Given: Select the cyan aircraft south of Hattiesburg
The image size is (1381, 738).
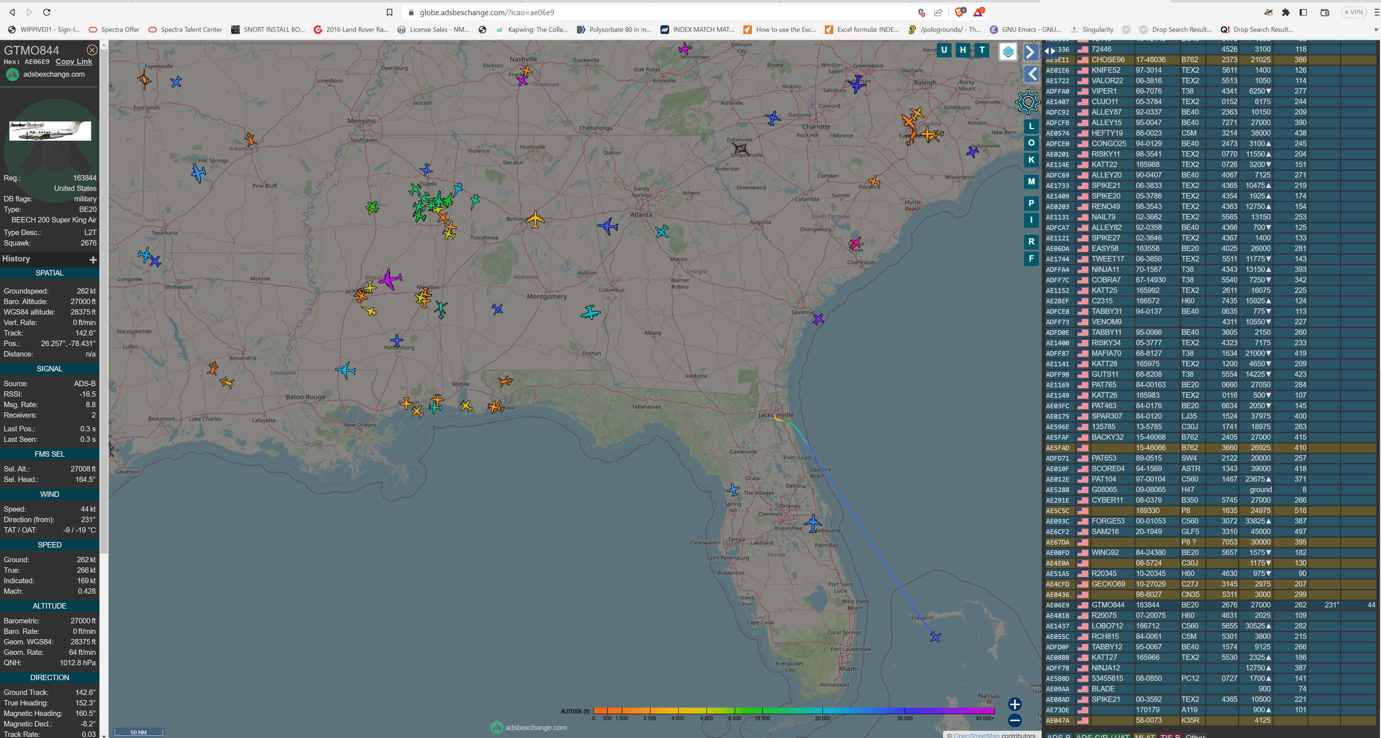Looking at the screenshot, I should pyautogui.click(x=346, y=370).
